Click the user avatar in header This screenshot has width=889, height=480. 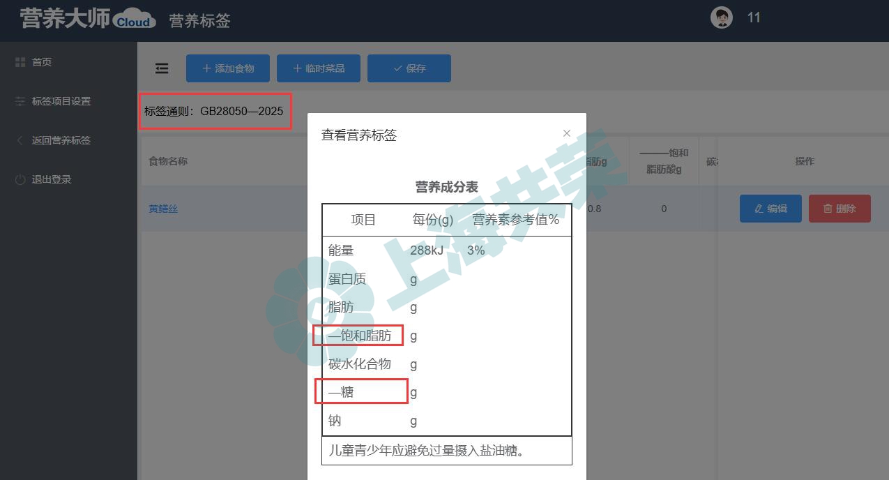pyautogui.click(x=721, y=17)
